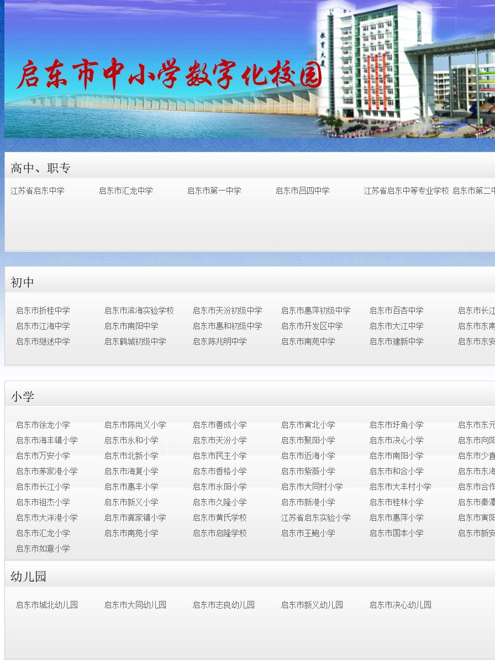Go to 启东市第一中学

[214, 191]
